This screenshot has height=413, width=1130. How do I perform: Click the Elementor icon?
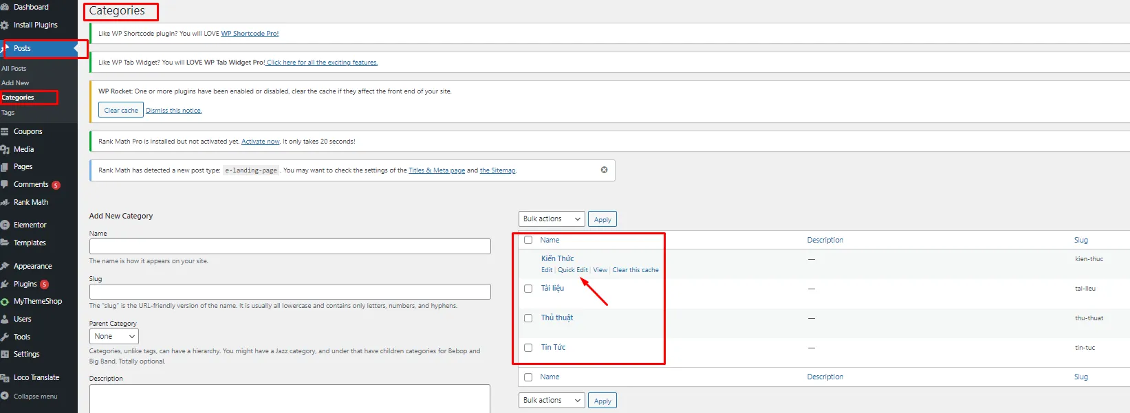pos(4,225)
